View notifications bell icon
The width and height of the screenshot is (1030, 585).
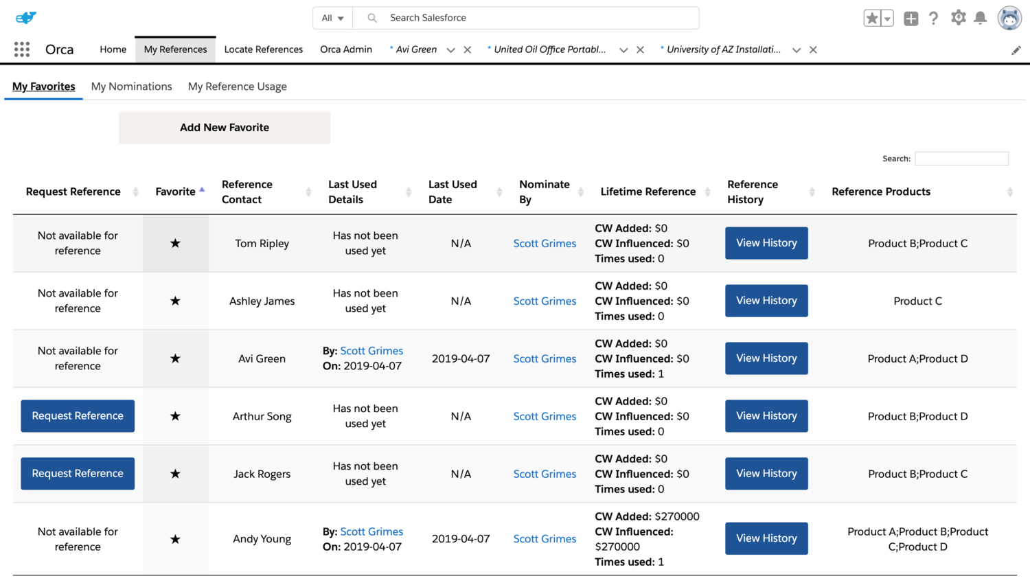(x=981, y=19)
